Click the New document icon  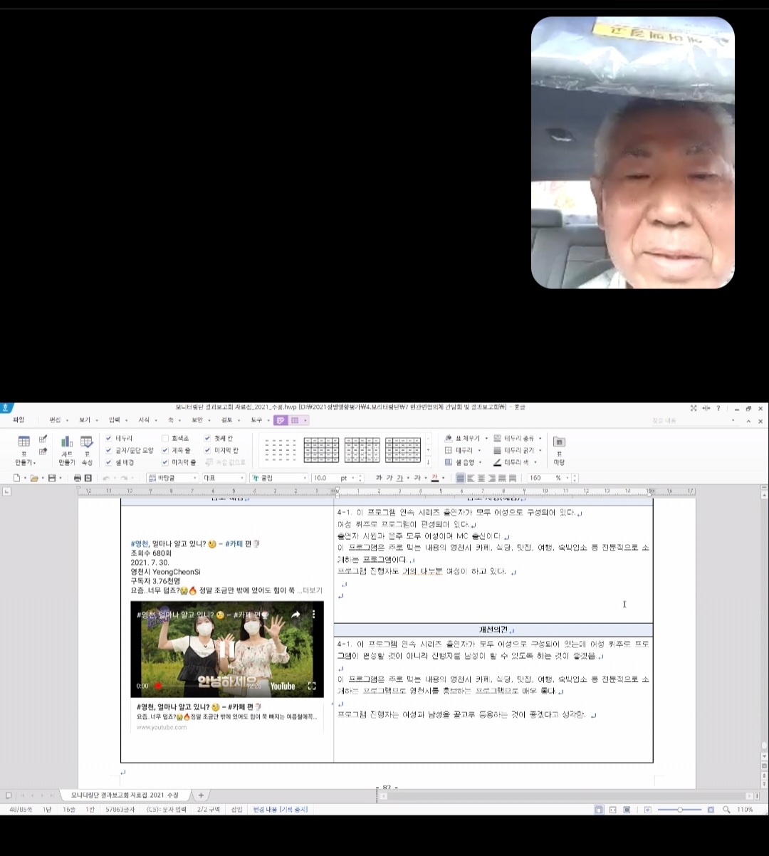click(16, 478)
